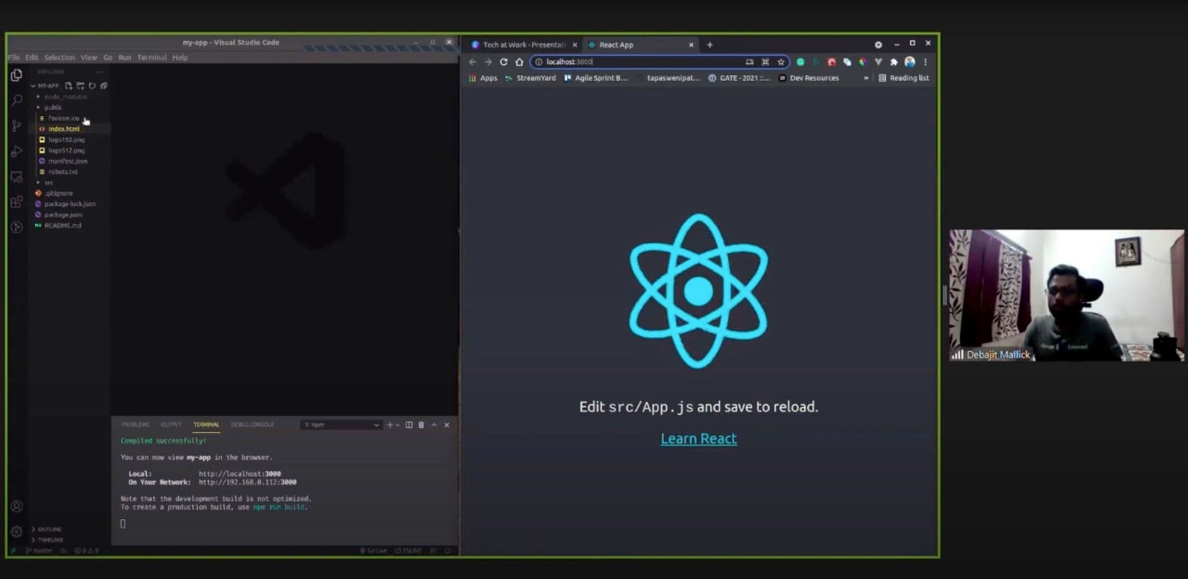Open a new Chrome tab
1188x579 pixels.
[710, 45]
